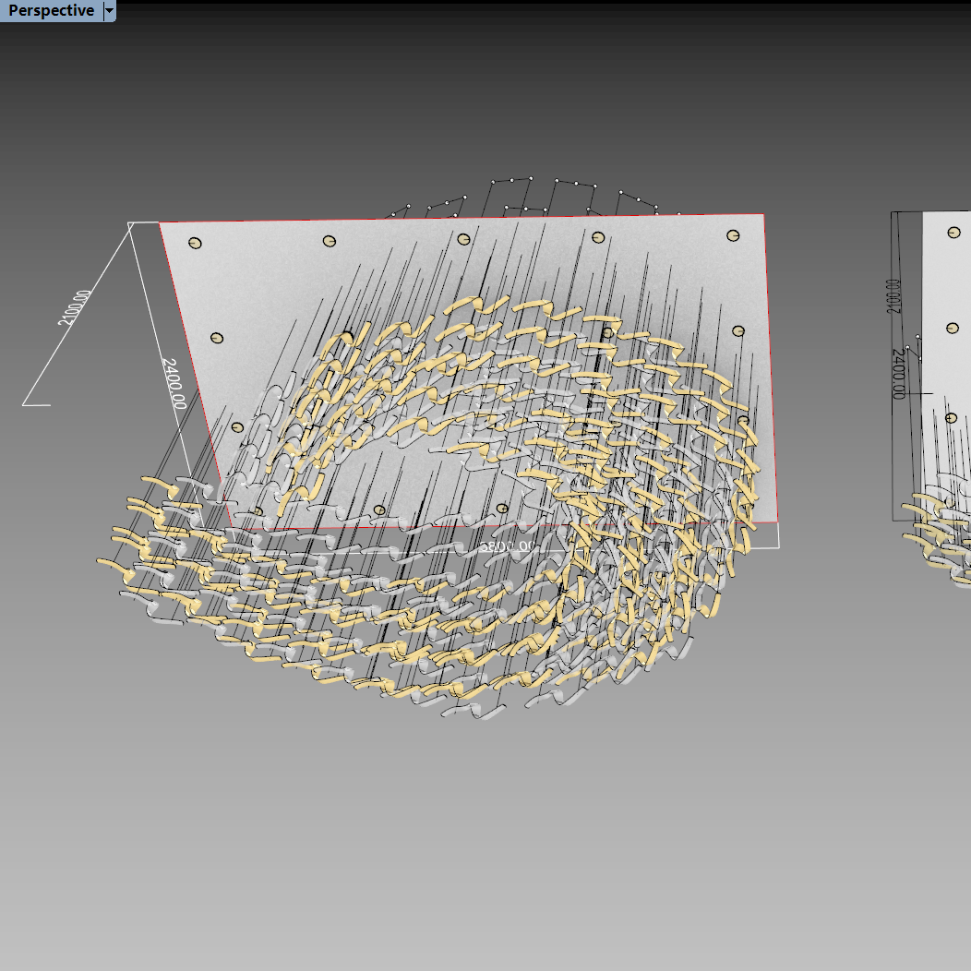Select the top hole on the right panel
Viewport: 971px width, 971px height.
pyautogui.click(x=953, y=233)
